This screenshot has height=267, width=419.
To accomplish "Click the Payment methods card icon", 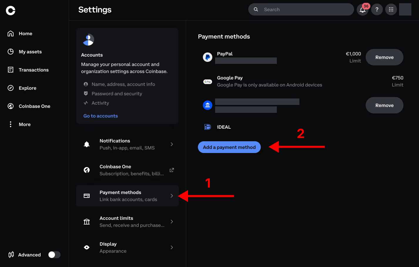I will point(87,196).
